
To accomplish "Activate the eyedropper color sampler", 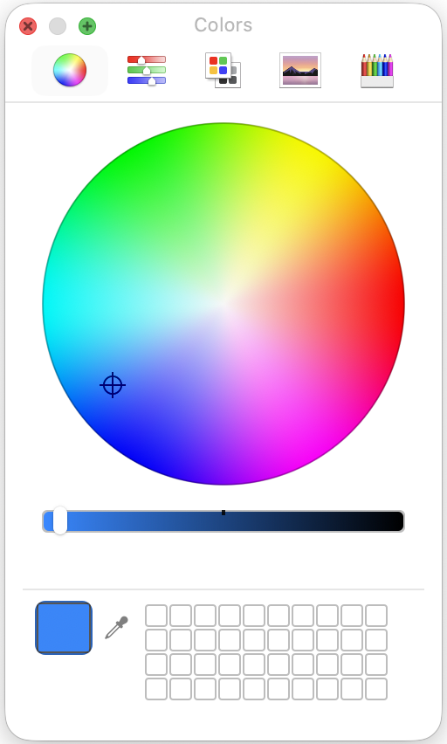I will point(117,627).
